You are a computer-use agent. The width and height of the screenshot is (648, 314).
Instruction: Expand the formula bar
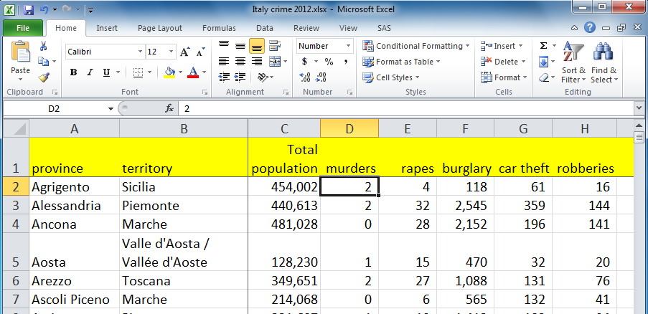639,108
